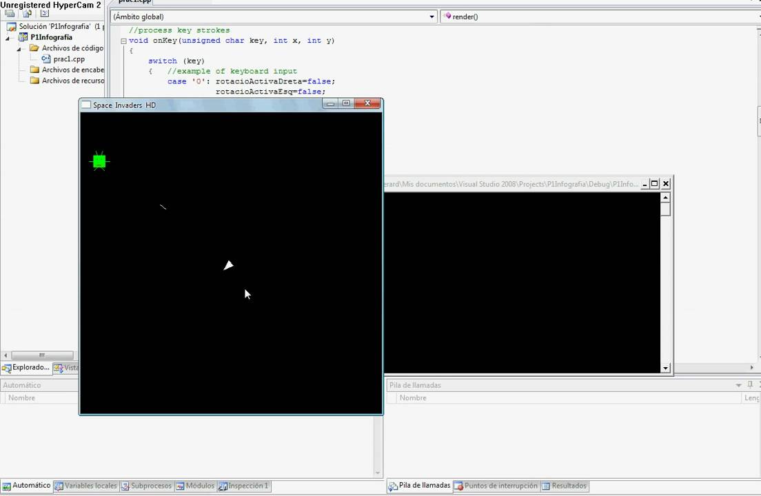The image size is (761, 496).
Task: Collapse the onKey function code block
Action: [x=124, y=41]
